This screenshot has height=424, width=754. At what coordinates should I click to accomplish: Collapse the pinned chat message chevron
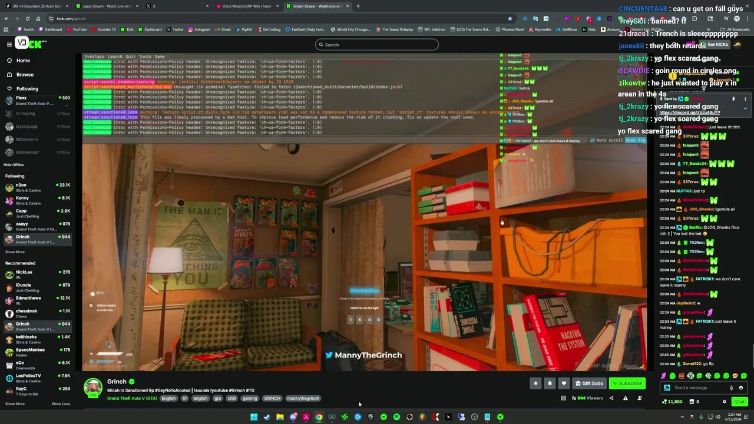pos(745,108)
